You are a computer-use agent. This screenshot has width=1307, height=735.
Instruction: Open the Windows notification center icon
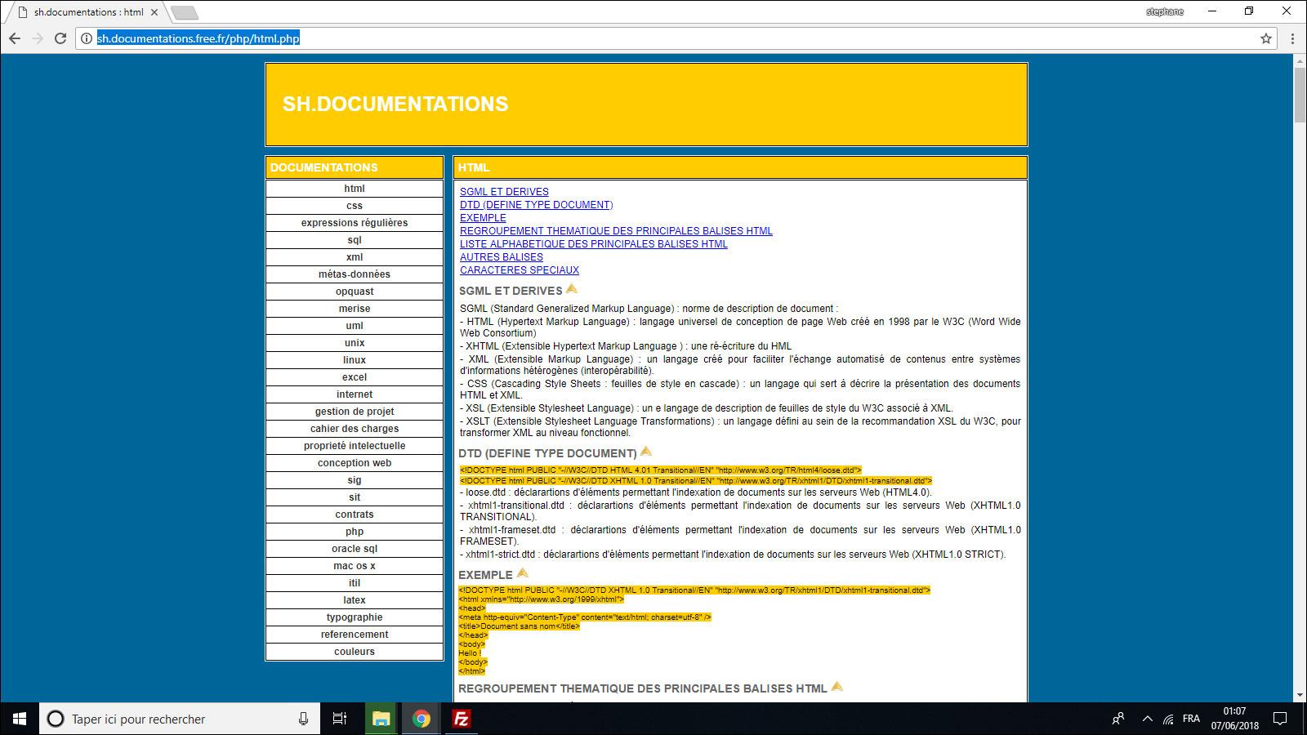1280,719
